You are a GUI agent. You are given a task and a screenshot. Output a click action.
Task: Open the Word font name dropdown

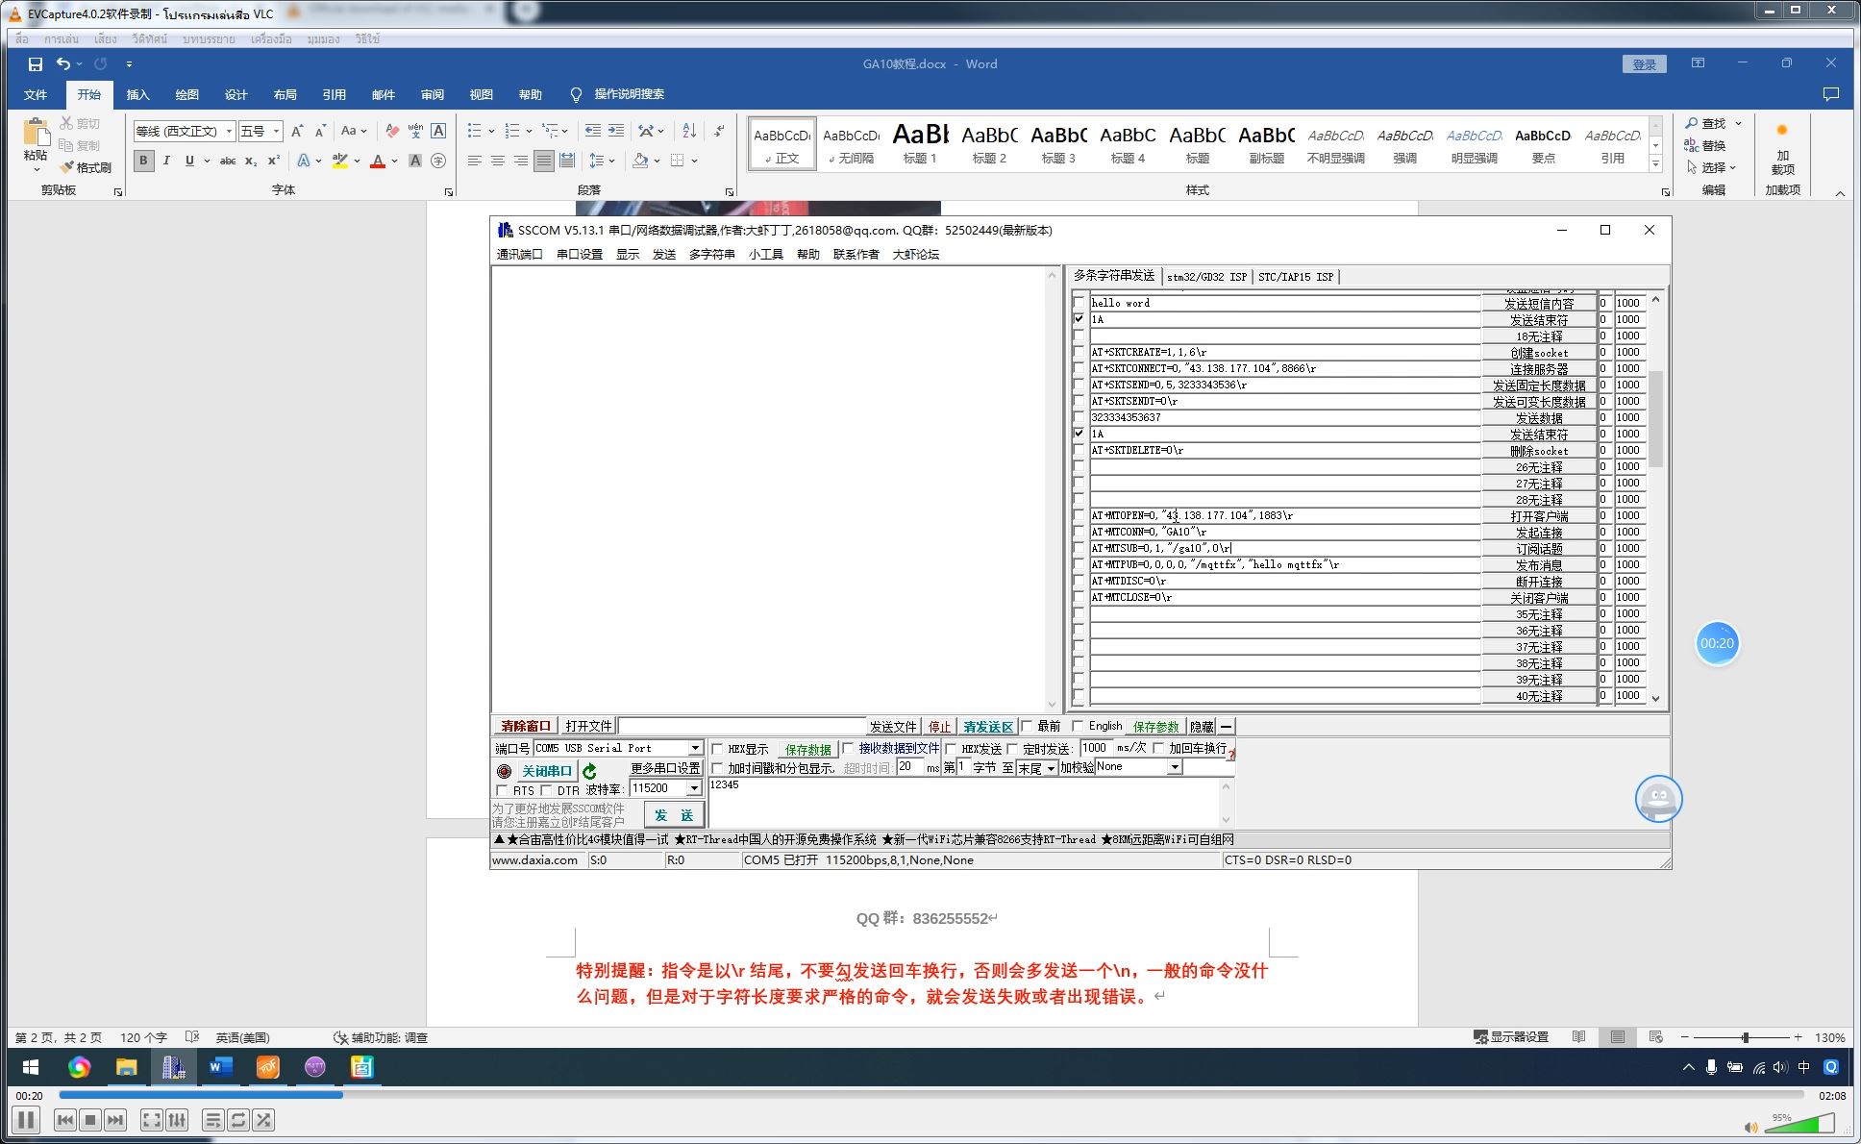pos(229,131)
